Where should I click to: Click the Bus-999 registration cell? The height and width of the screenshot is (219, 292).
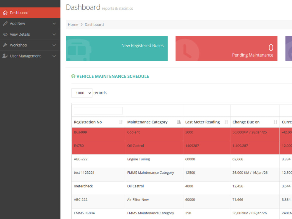tap(98, 134)
